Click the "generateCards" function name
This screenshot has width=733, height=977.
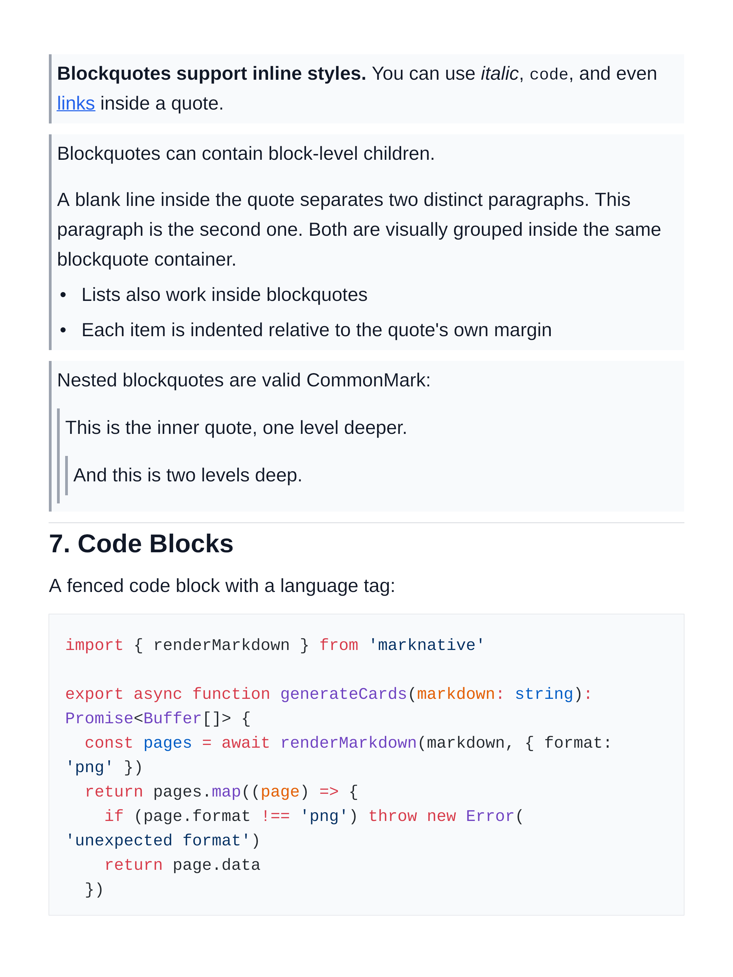[x=343, y=694]
